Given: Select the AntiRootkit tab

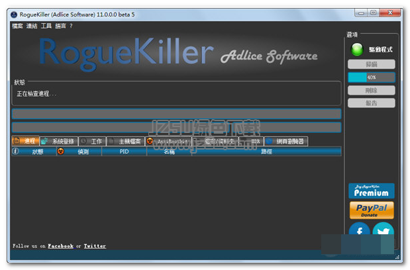Looking at the screenshot, I should (x=168, y=141).
